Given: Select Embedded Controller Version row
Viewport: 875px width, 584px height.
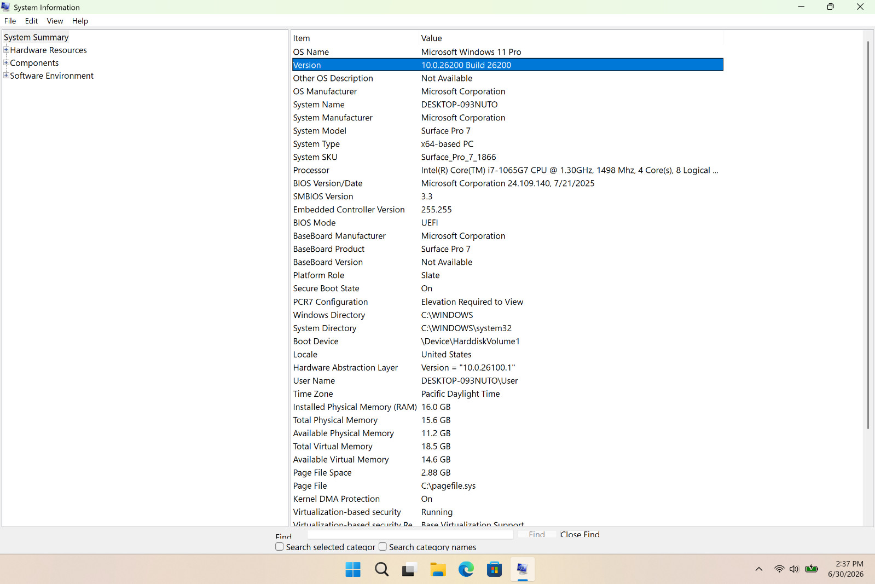Looking at the screenshot, I should pos(507,210).
